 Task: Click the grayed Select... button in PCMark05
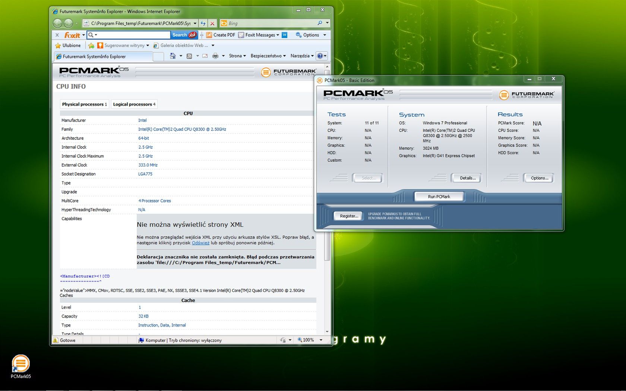369,178
